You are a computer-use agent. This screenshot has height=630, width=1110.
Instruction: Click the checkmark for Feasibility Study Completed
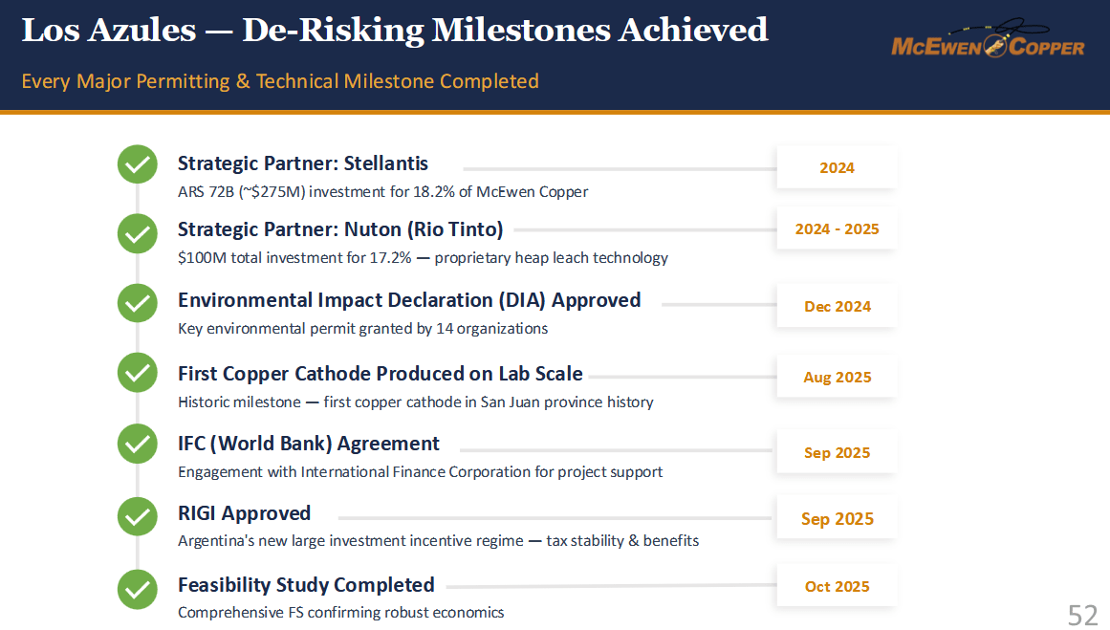coord(138,589)
